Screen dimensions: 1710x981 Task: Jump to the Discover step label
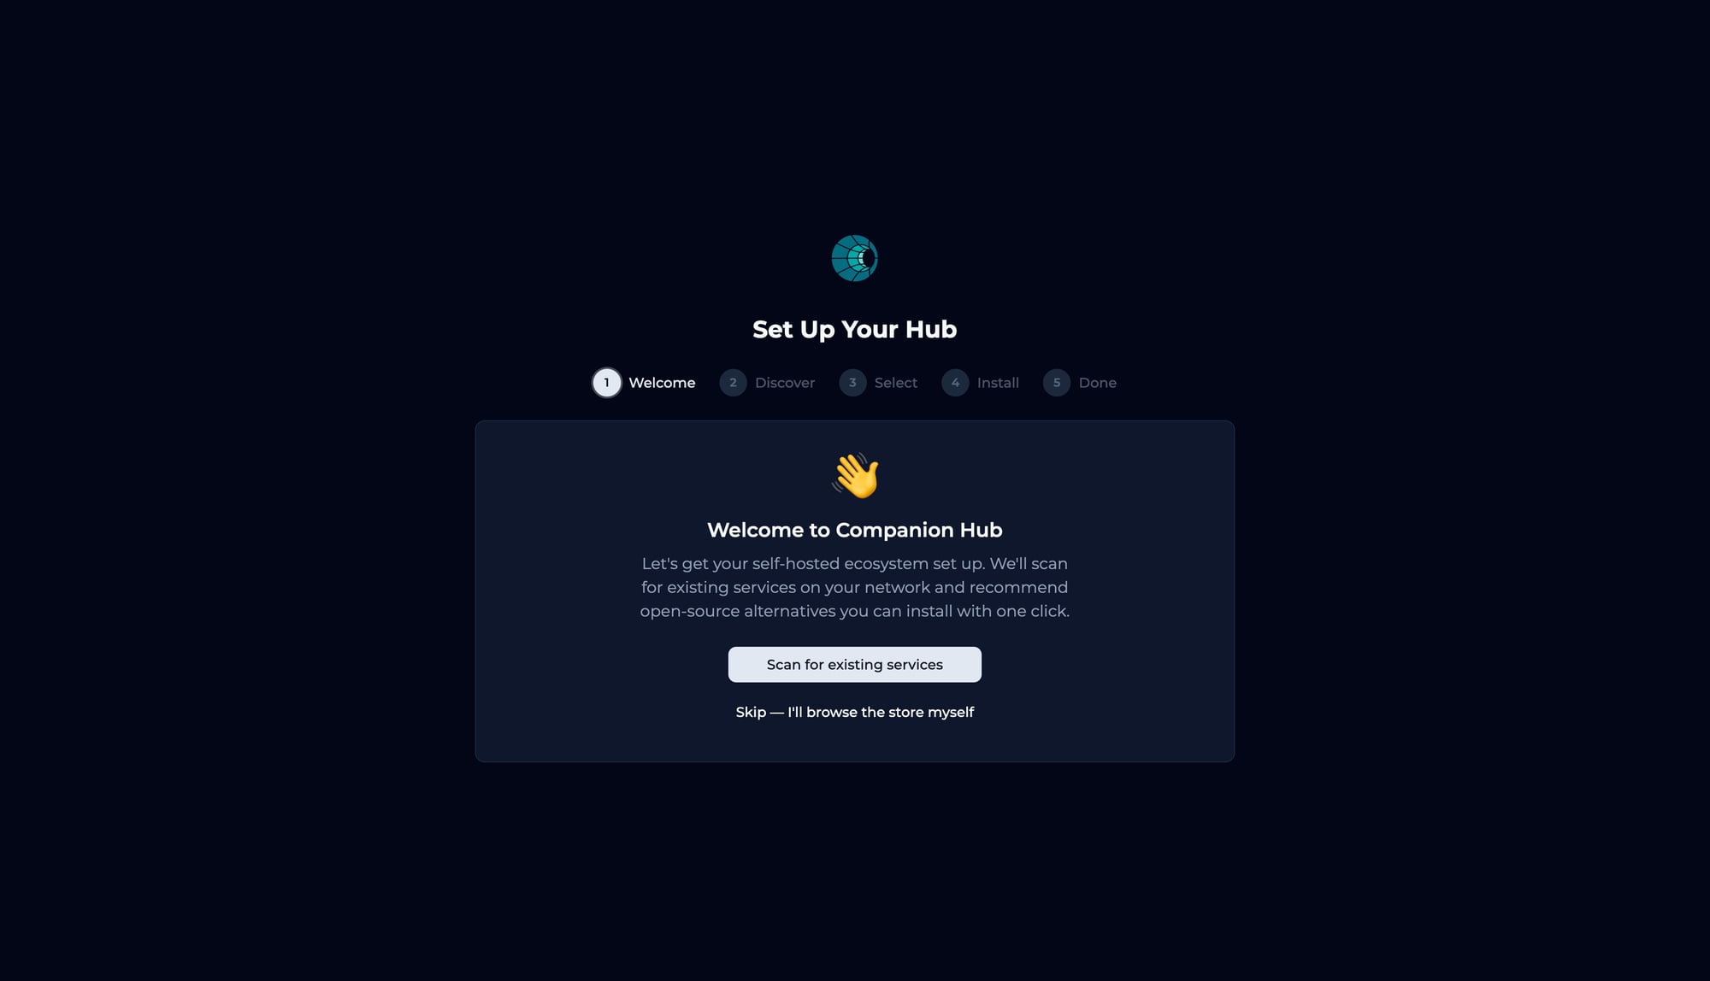coord(785,383)
